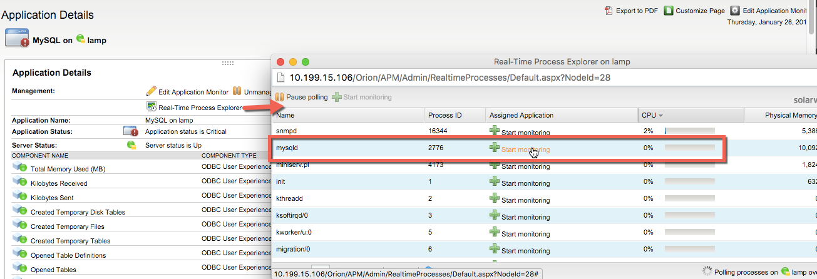Click the critical MySQL application icon in header

point(17,38)
